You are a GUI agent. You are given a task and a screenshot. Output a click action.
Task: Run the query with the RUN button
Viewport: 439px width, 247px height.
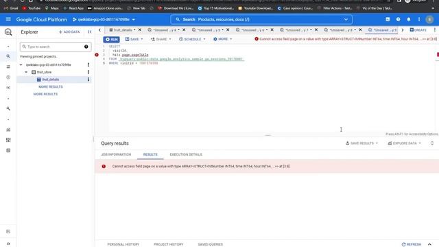[111, 40]
